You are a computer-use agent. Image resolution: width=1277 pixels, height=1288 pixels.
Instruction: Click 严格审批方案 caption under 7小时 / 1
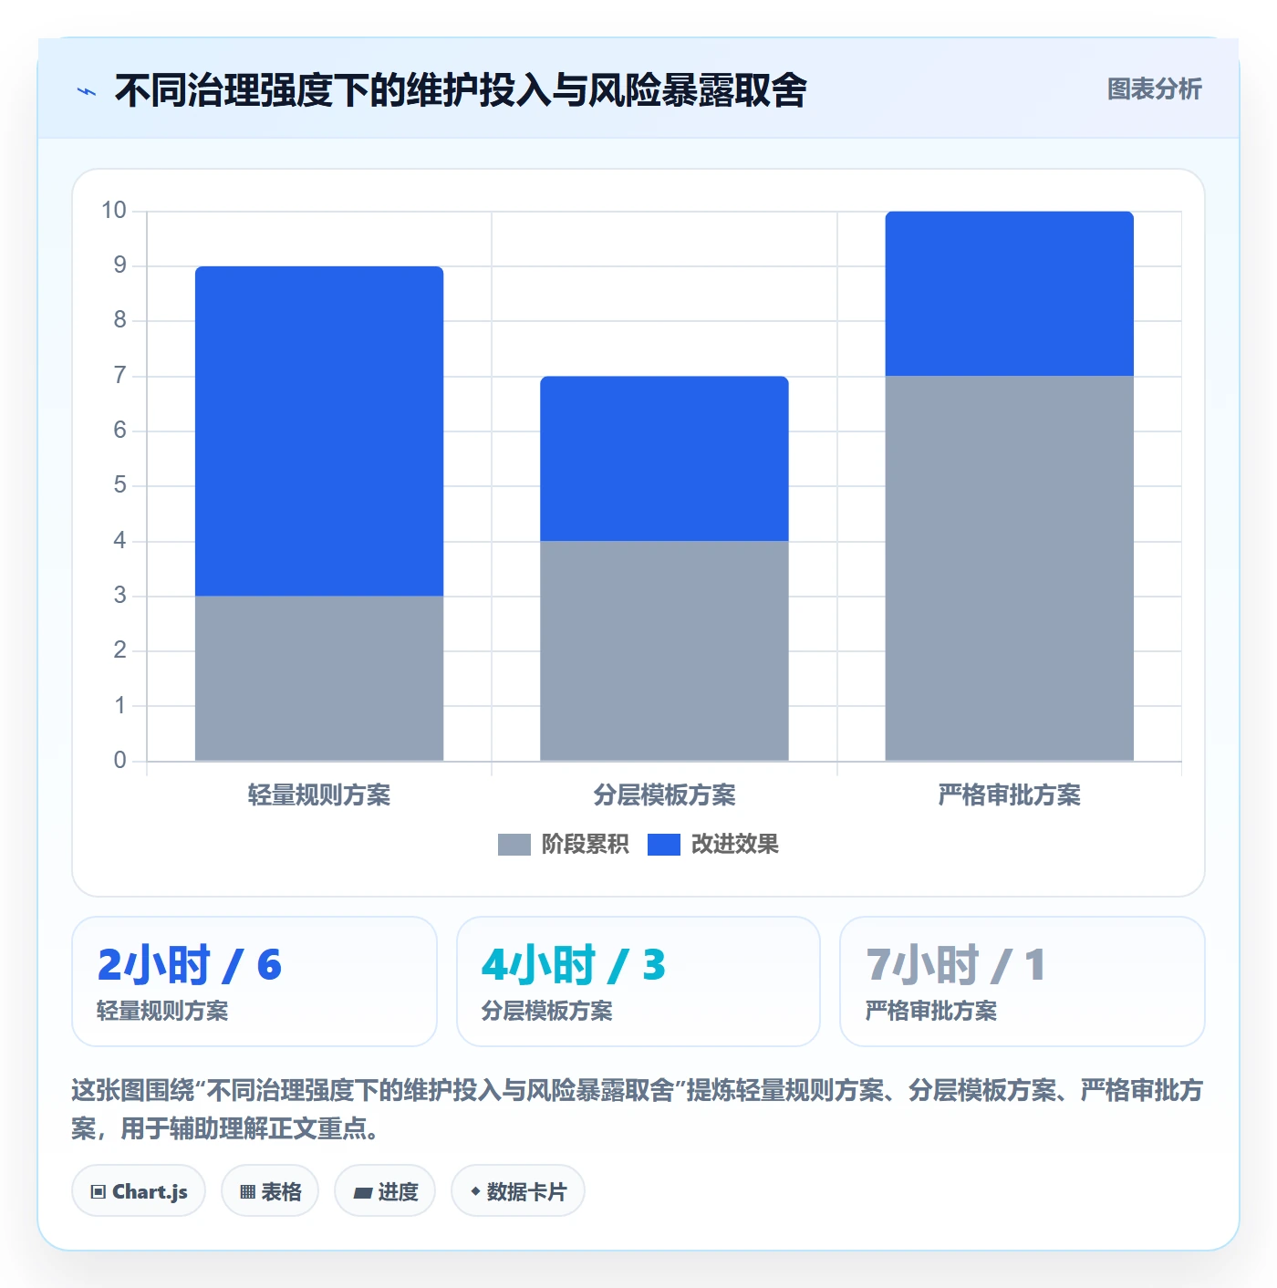931,1011
